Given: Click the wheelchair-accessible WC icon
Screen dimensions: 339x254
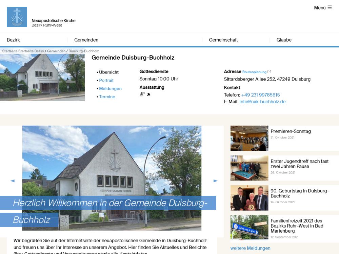Looking at the screenshot, I should pyautogui.click(x=142, y=94).
